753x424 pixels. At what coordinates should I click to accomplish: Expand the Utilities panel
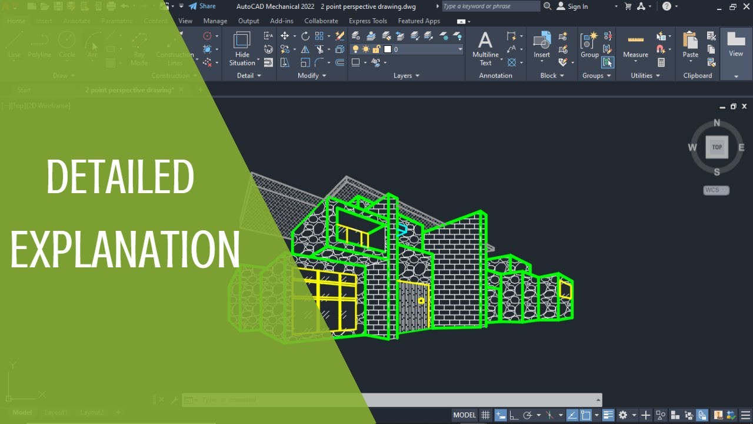(x=645, y=75)
